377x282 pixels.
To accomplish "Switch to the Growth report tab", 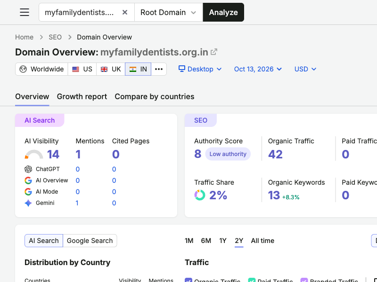I will coord(82,96).
